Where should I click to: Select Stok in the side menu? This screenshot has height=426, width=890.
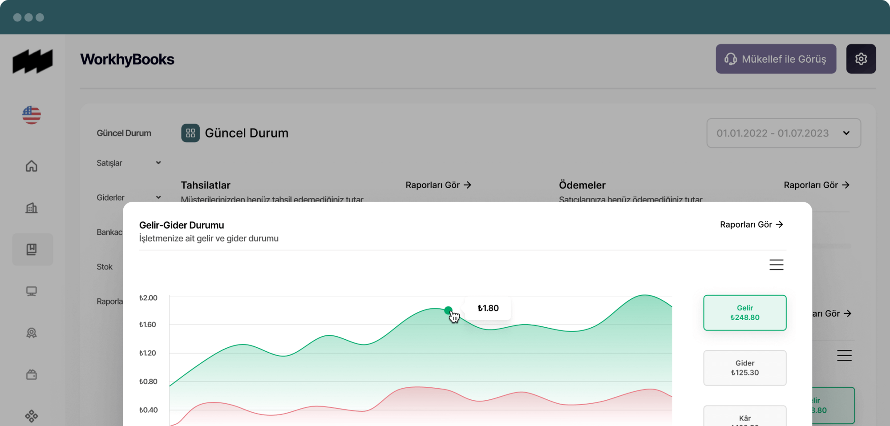pyautogui.click(x=105, y=267)
